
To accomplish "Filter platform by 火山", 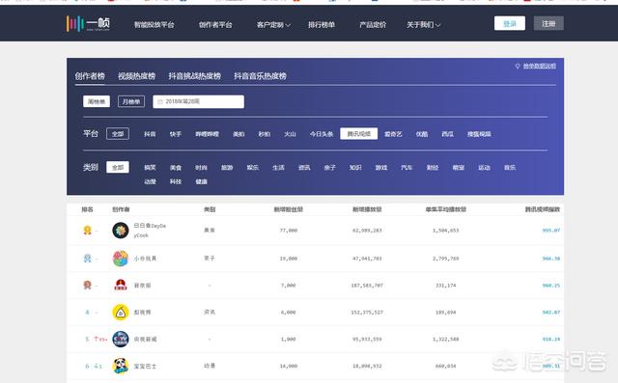I will (290, 134).
